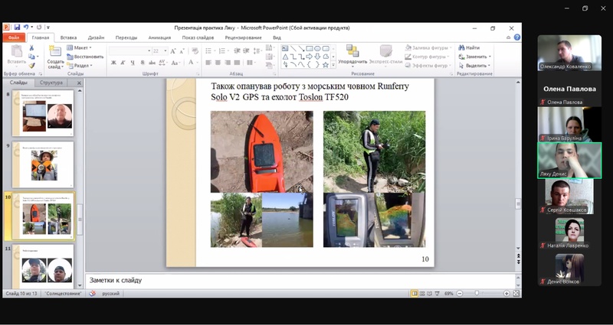Select the Format Painter brush
The image size is (613, 325).
tap(31, 65)
